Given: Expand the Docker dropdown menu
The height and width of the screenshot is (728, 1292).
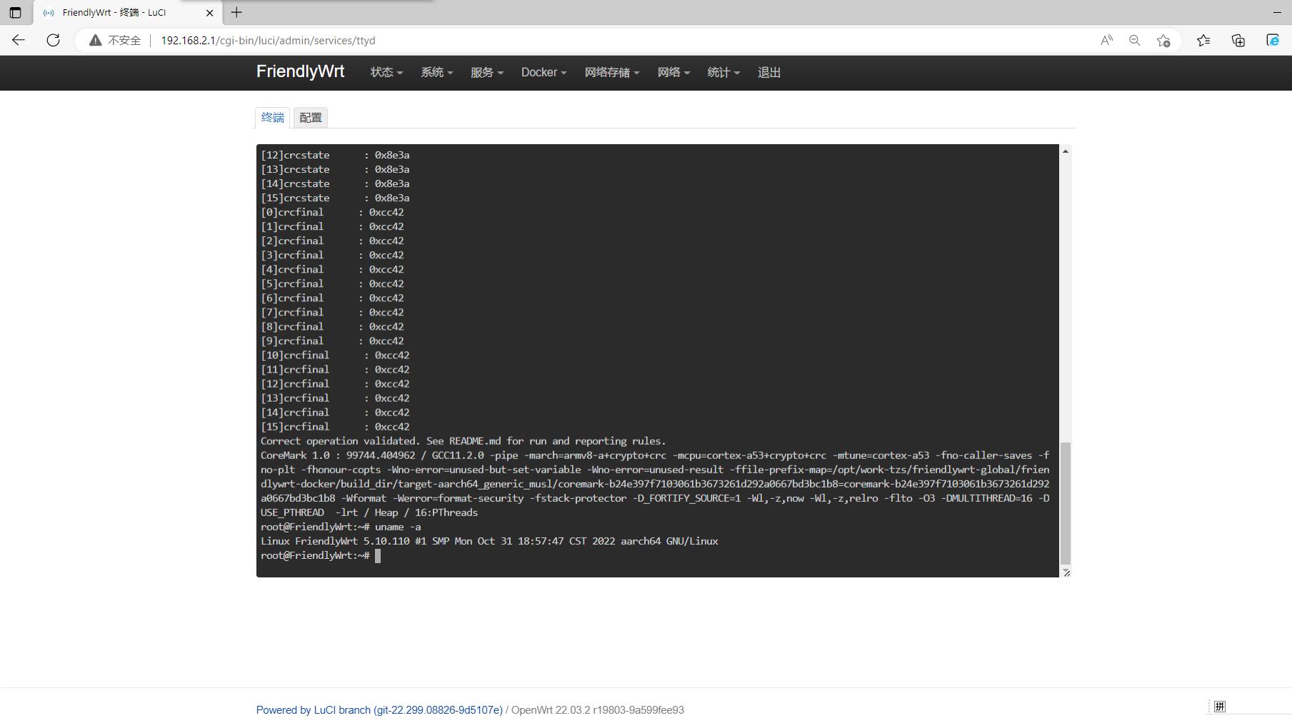Looking at the screenshot, I should tap(544, 73).
